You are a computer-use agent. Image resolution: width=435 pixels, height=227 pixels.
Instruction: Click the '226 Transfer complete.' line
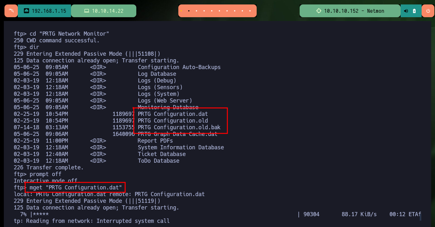tap(49, 167)
